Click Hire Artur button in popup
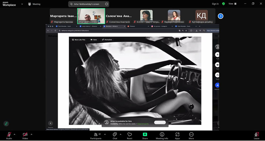265x141 pixels. (x=160, y=122)
